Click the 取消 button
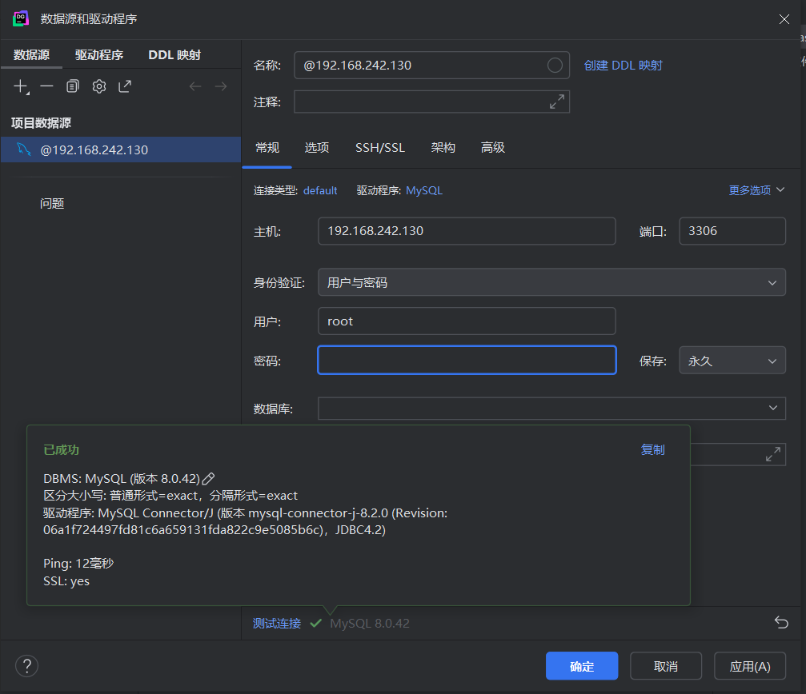 pyautogui.click(x=666, y=666)
